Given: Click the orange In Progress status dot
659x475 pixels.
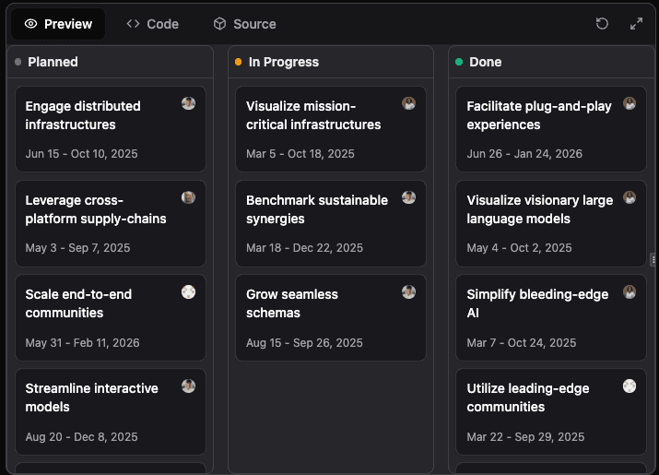Looking at the screenshot, I should coord(239,62).
